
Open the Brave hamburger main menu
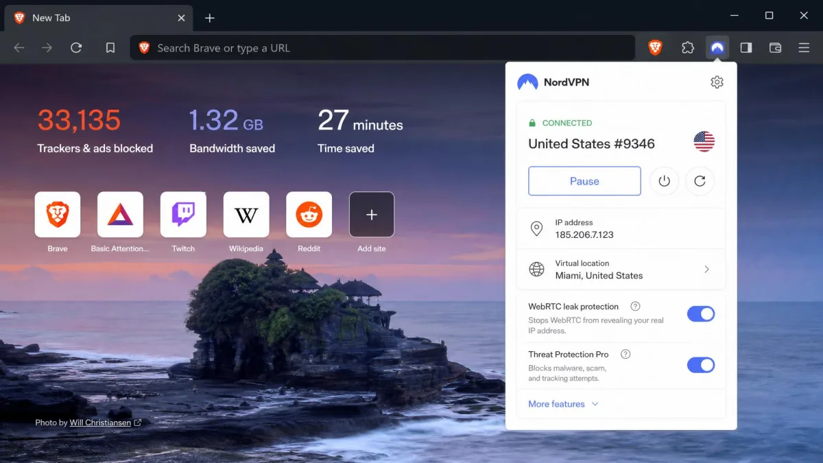tap(804, 47)
